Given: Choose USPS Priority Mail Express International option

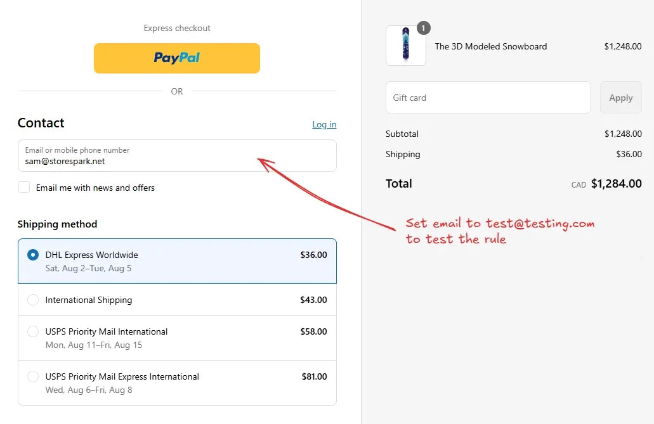Looking at the screenshot, I should click(33, 376).
